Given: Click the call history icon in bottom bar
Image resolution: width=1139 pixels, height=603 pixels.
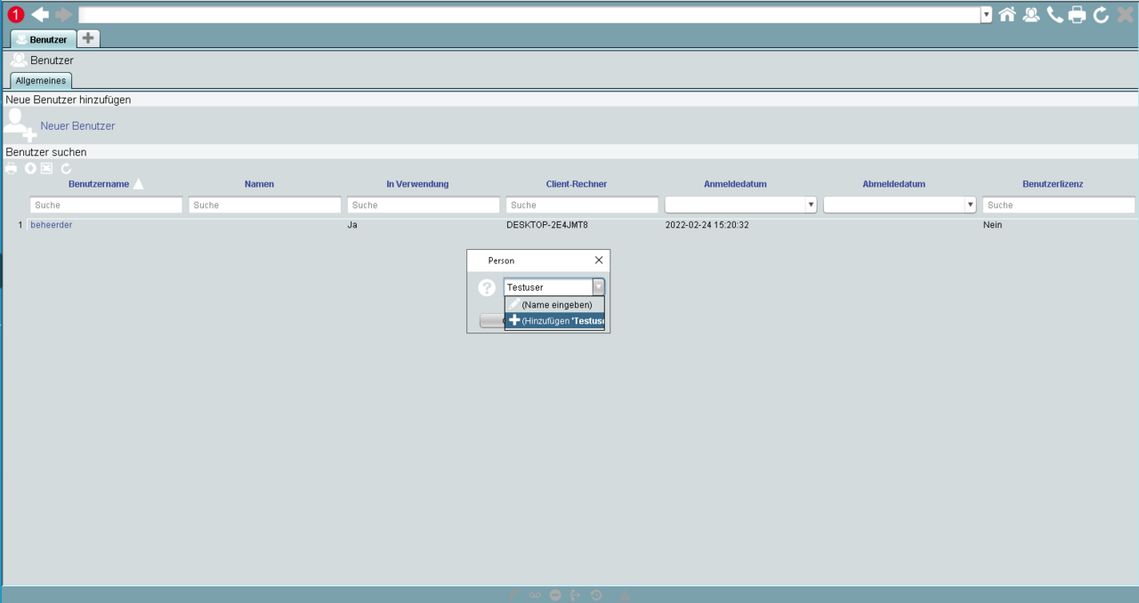Looking at the screenshot, I should point(595,594).
